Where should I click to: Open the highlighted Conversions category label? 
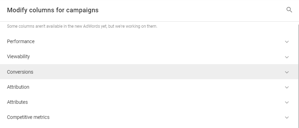point(20,72)
